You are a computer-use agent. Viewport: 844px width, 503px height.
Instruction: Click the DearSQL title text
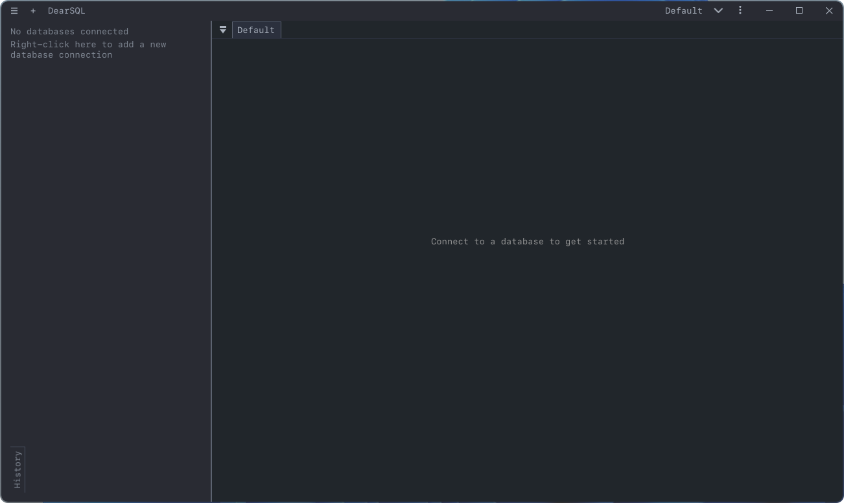pyautogui.click(x=66, y=11)
